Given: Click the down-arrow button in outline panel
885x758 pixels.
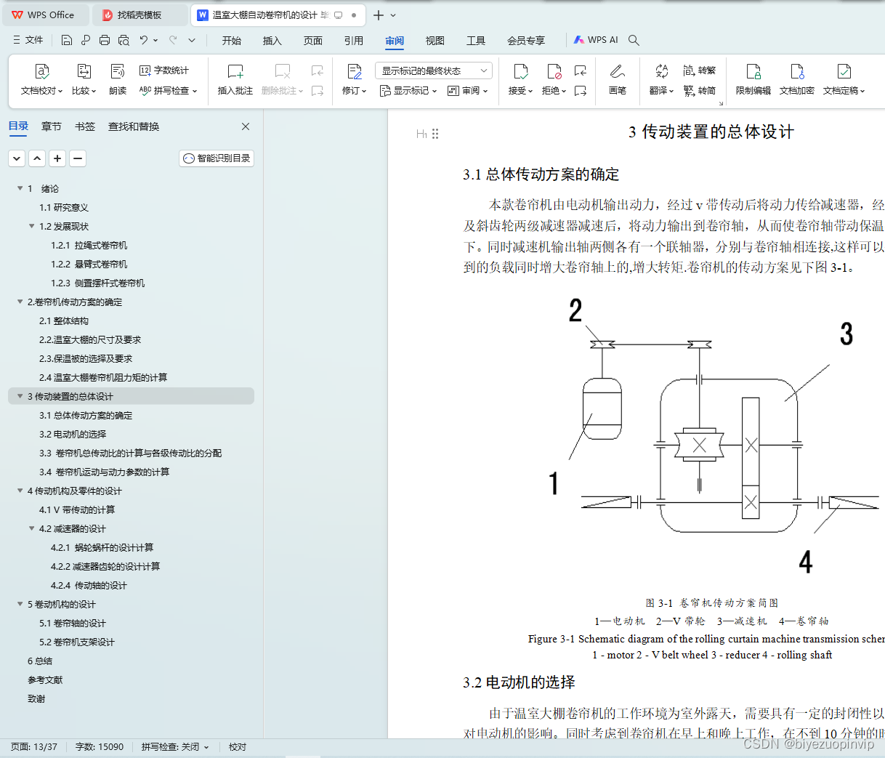Looking at the screenshot, I should [x=17, y=158].
